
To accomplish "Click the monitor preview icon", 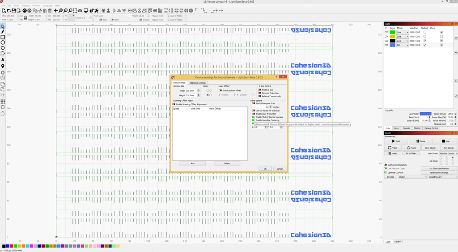I will [x=85, y=11].
